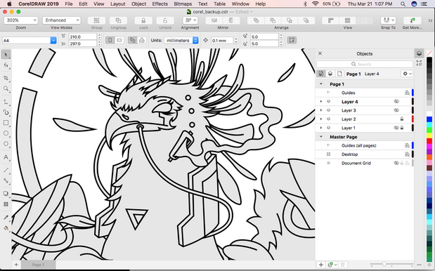Open the Object menu

(x=138, y=4)
